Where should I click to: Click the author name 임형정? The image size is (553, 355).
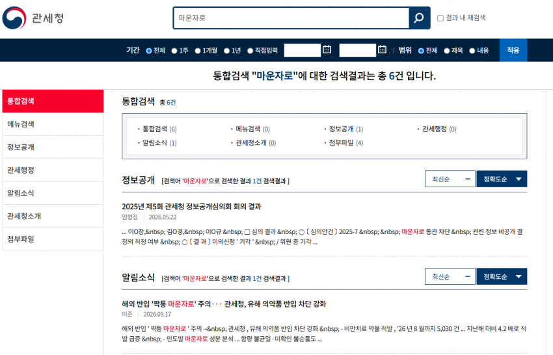pyautogui.click(x=129, y=217)
